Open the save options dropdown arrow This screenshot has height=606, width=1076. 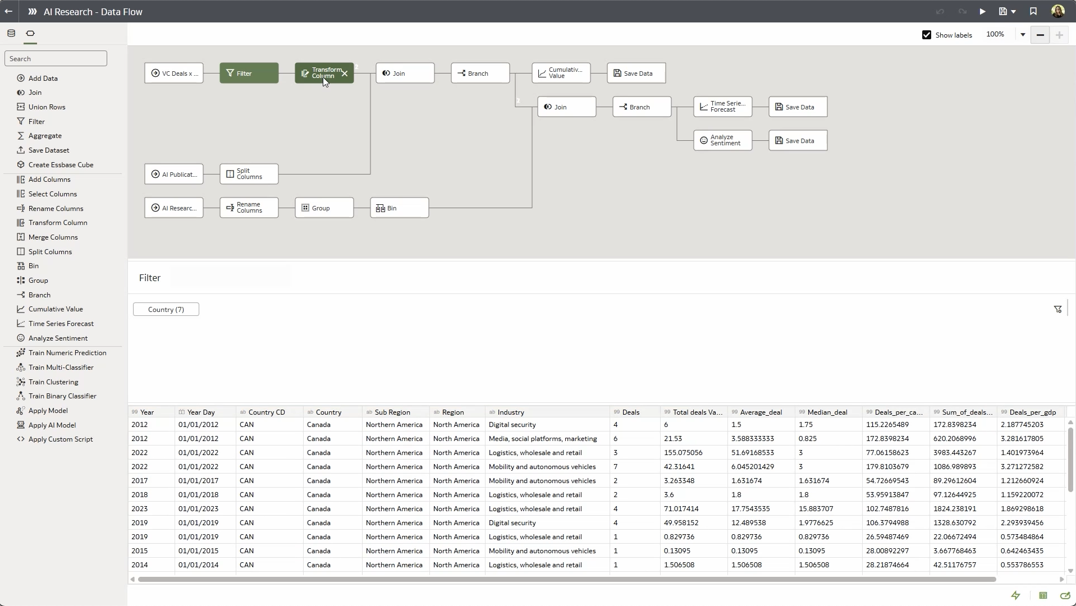(1013, 11)
